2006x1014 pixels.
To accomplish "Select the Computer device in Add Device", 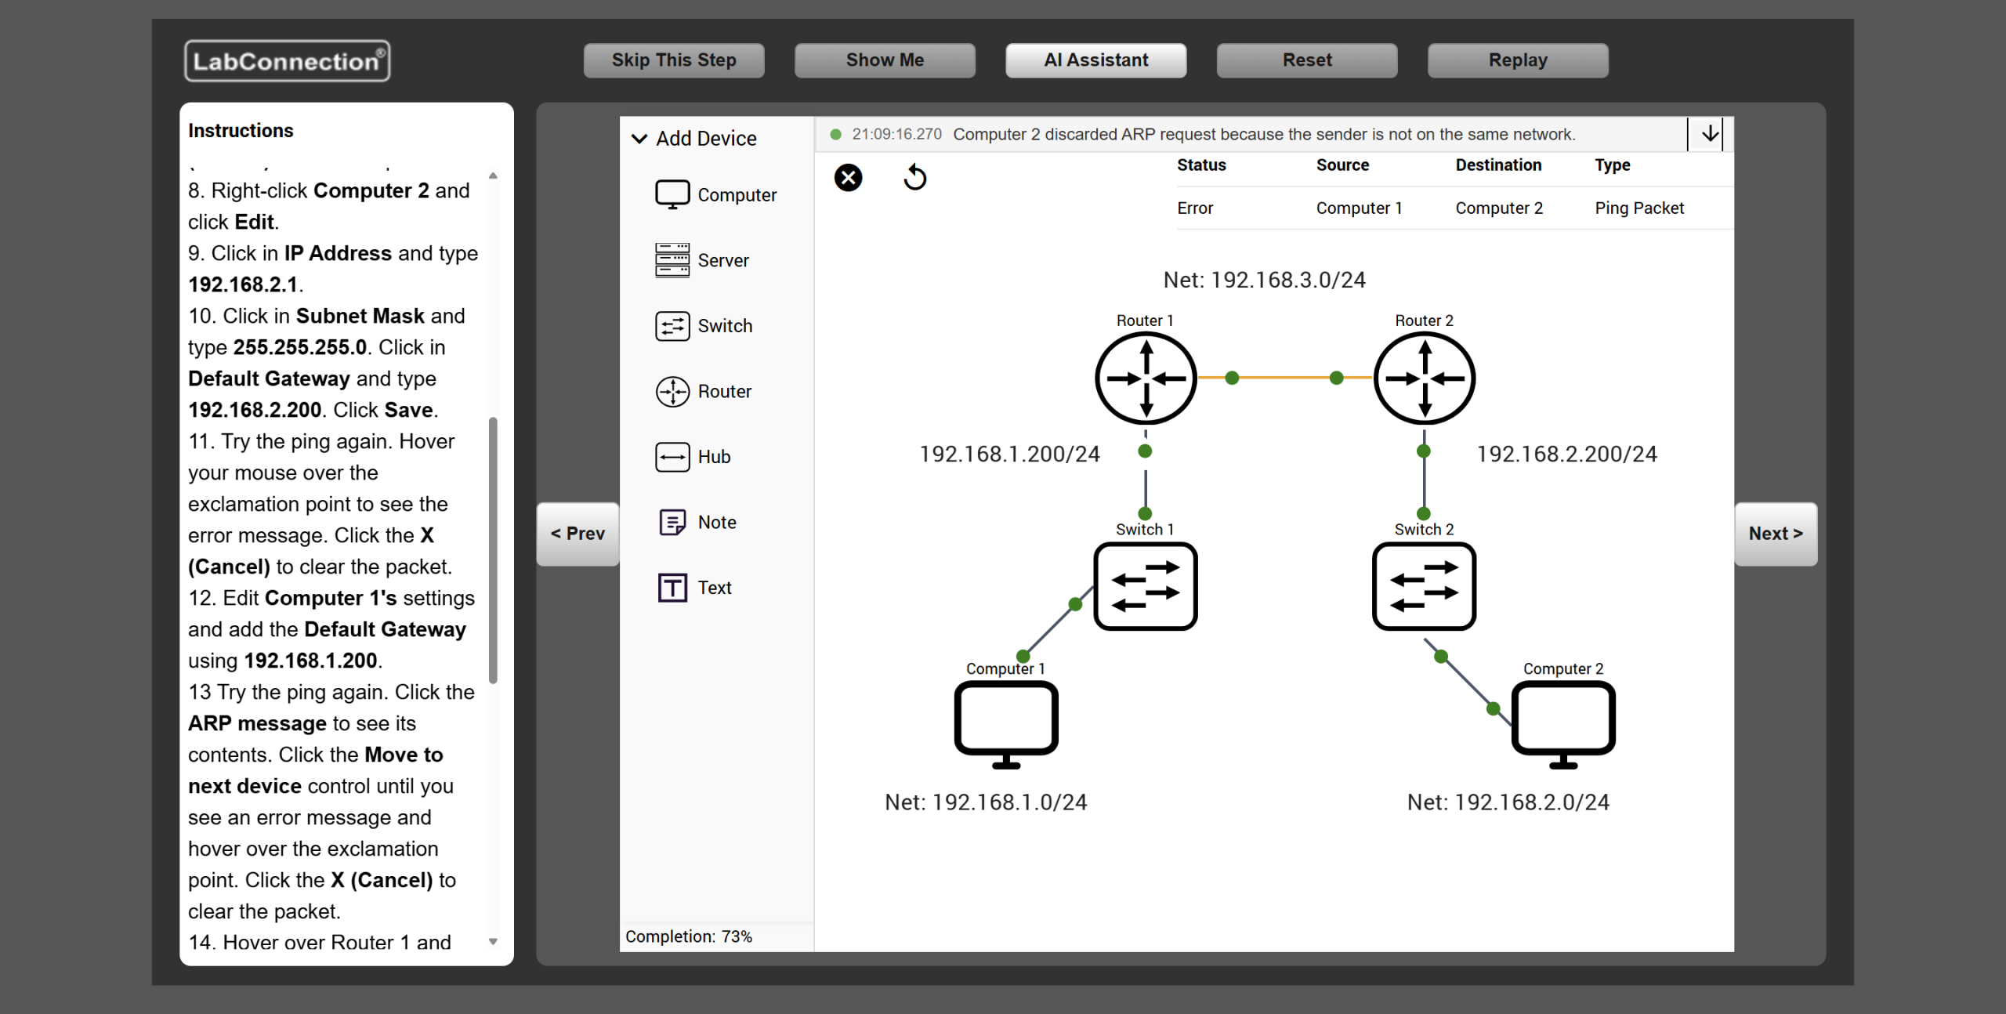I will pos(715,194).
